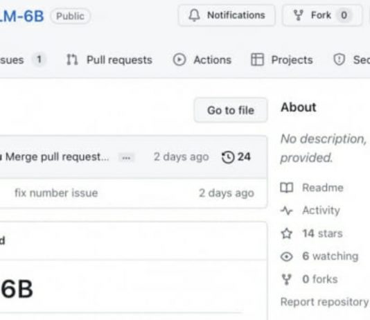
Task: Click the star icon beside 14 stars
Action: [287, 233]
